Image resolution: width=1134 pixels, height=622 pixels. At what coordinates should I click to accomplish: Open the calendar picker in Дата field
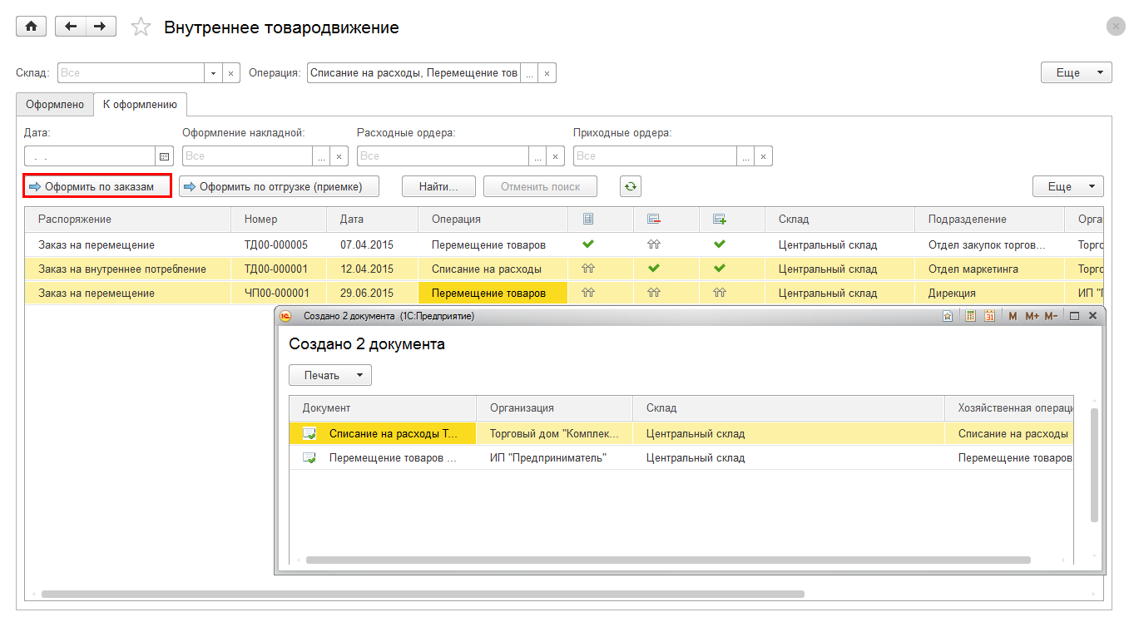tap(164, 156)
